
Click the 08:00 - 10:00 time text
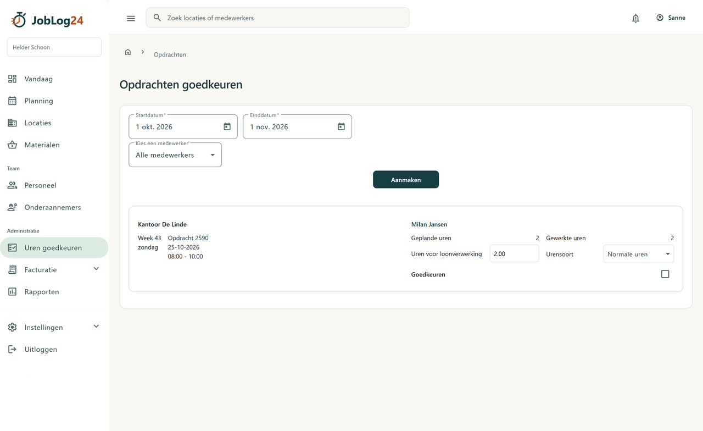coord(186,256)
